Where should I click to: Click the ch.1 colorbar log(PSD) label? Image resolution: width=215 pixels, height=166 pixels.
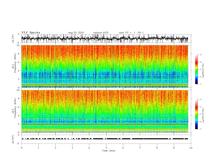pyautogui.click(x=203, y=71)
